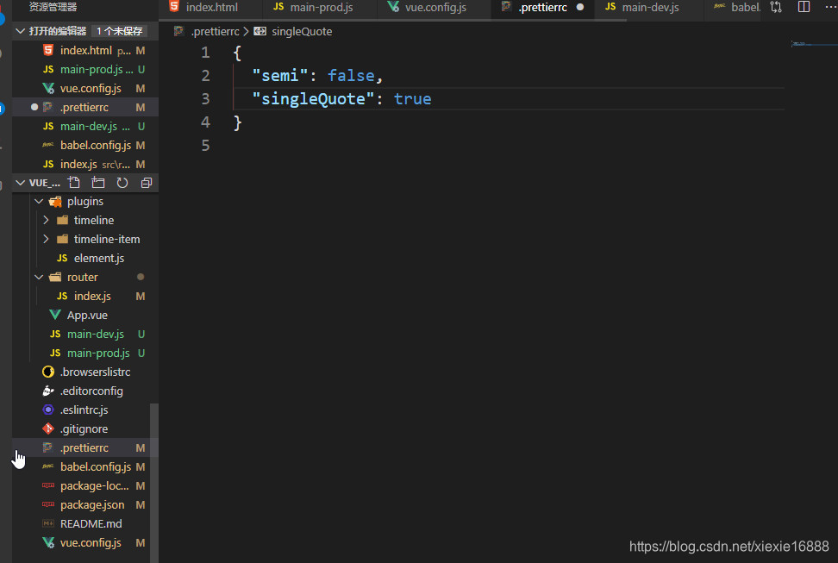Open More Actions with the ellipsis icon

point(829,7)
